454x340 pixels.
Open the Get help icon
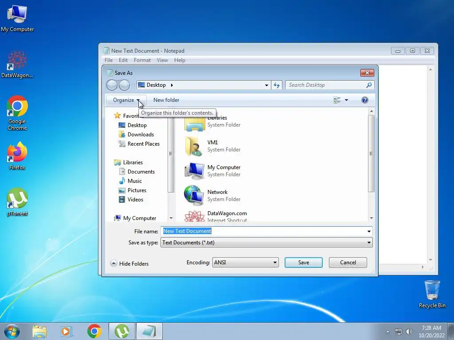[365, 100]
